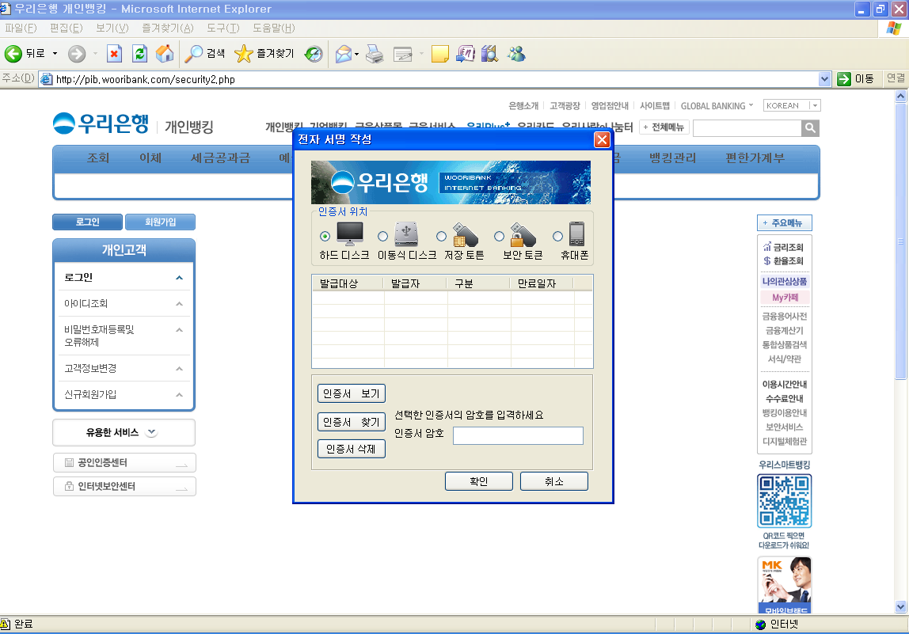Open the address bar dropdown arrow
Screen dimensions: 909x634
tap(824, 79)
